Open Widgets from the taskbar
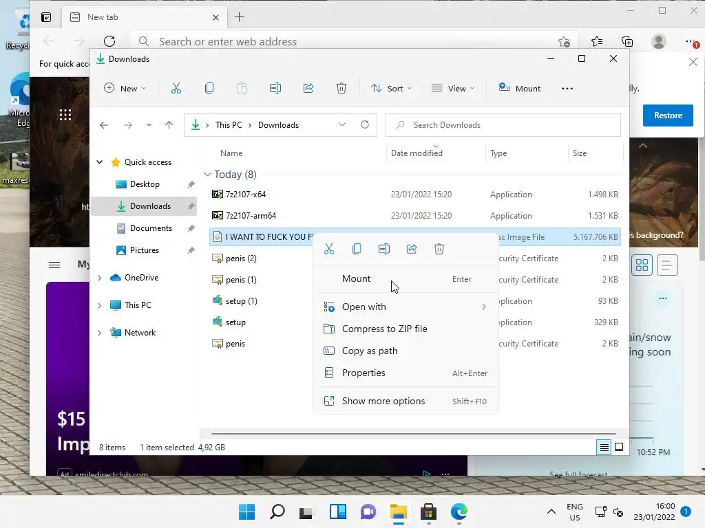Image resolution: width=705 pixels, height=528 pixels. [x=337, y=511]
